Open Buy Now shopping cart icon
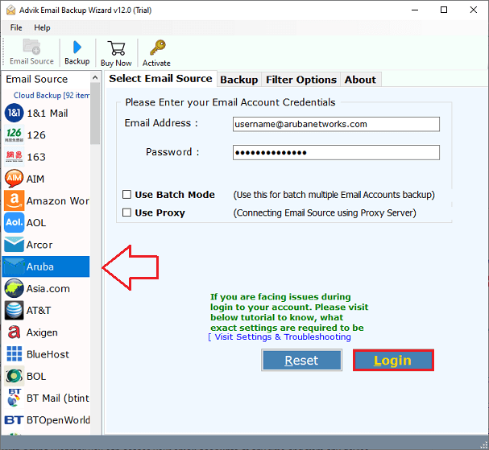The image size is (489, 450). [116, 48]
